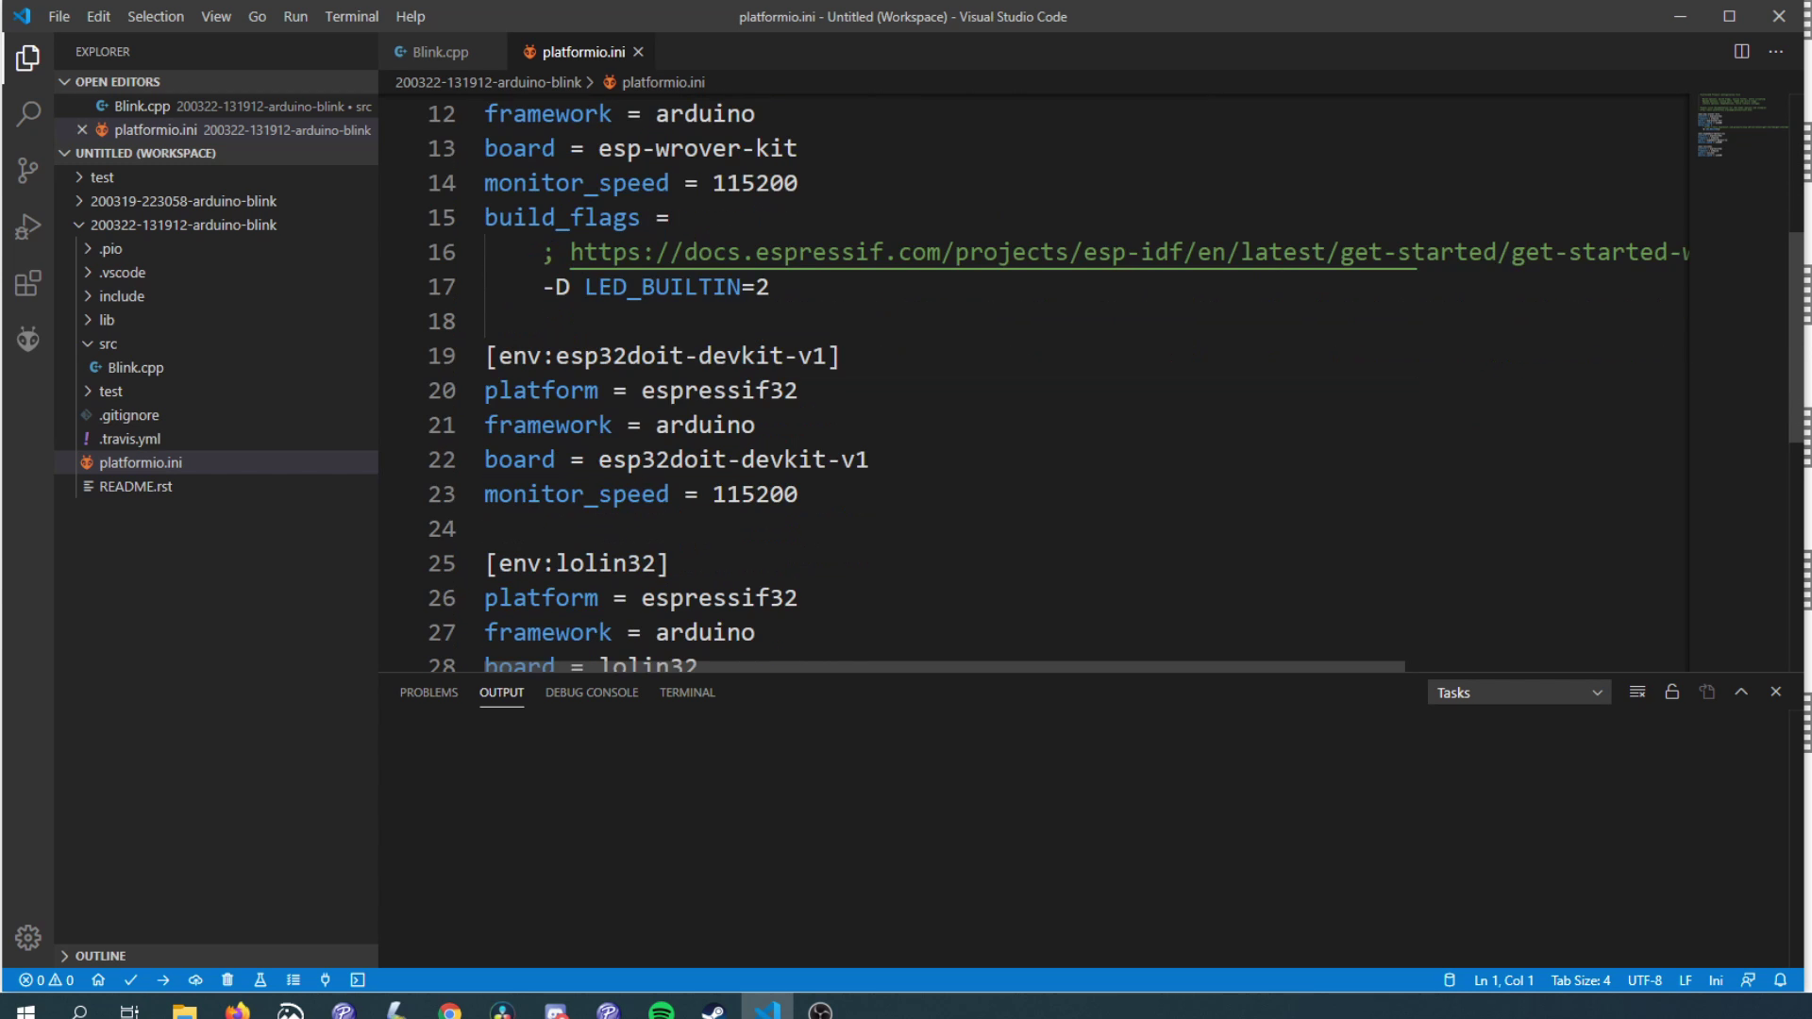The height and width of the screenshot is (1019, 1812).
Task: Click the editor vertical scrollbar thumb
Action: click(x=1796, y=337)
